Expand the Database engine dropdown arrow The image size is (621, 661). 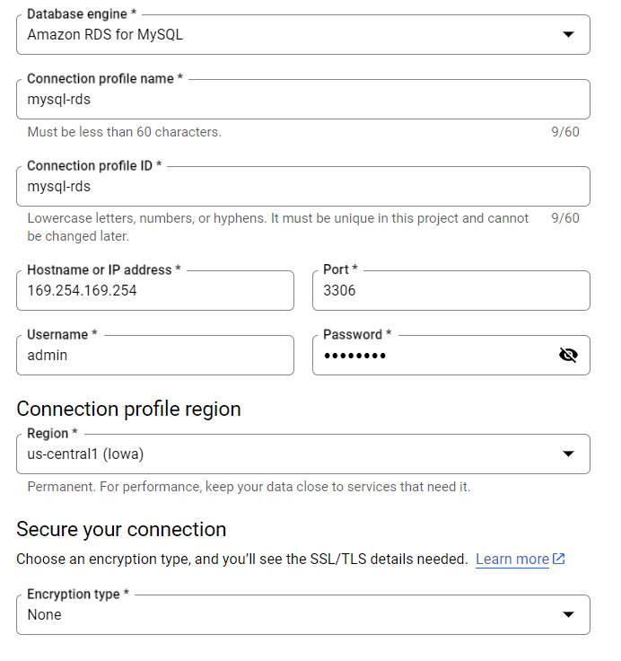pos(568,34)
